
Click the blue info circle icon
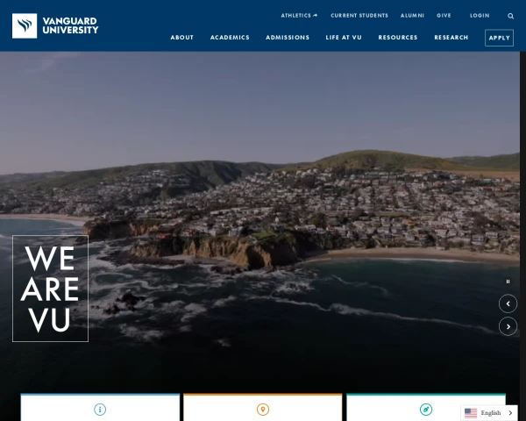(x=100, y=410)
